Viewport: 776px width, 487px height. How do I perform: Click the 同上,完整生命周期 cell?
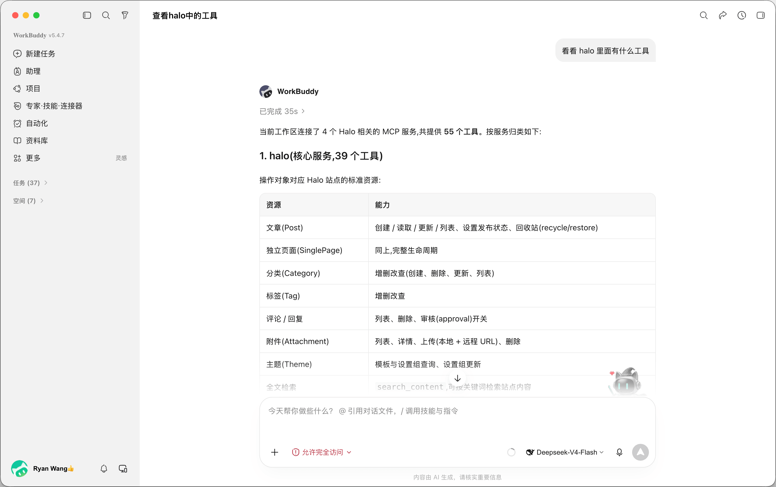click(512, 250)
